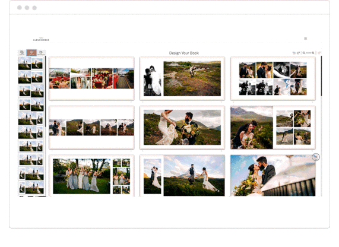Image resolution: width=339 pixels, height=247 pixels.
Task: Click the redo arrow icon
Action: click(x=298, y=53)
